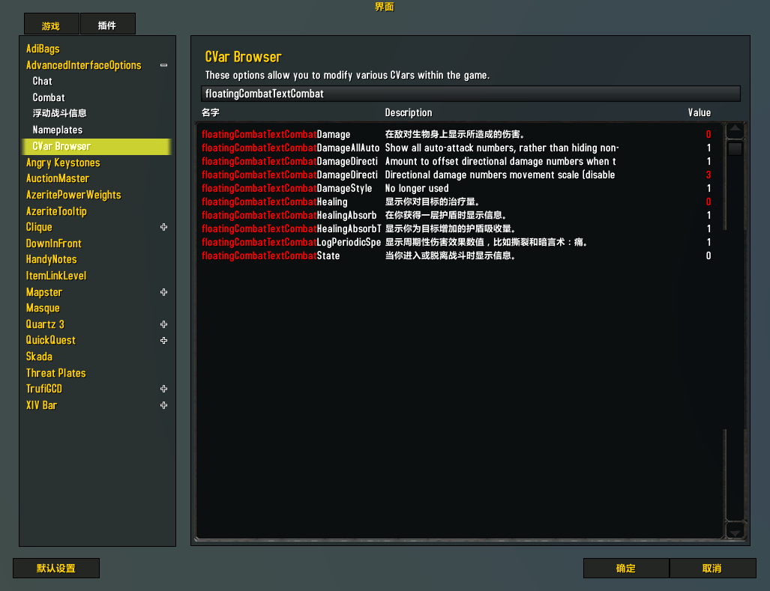
Task: Open the Nameplates sub-category
Action: (x=58, y=130)
